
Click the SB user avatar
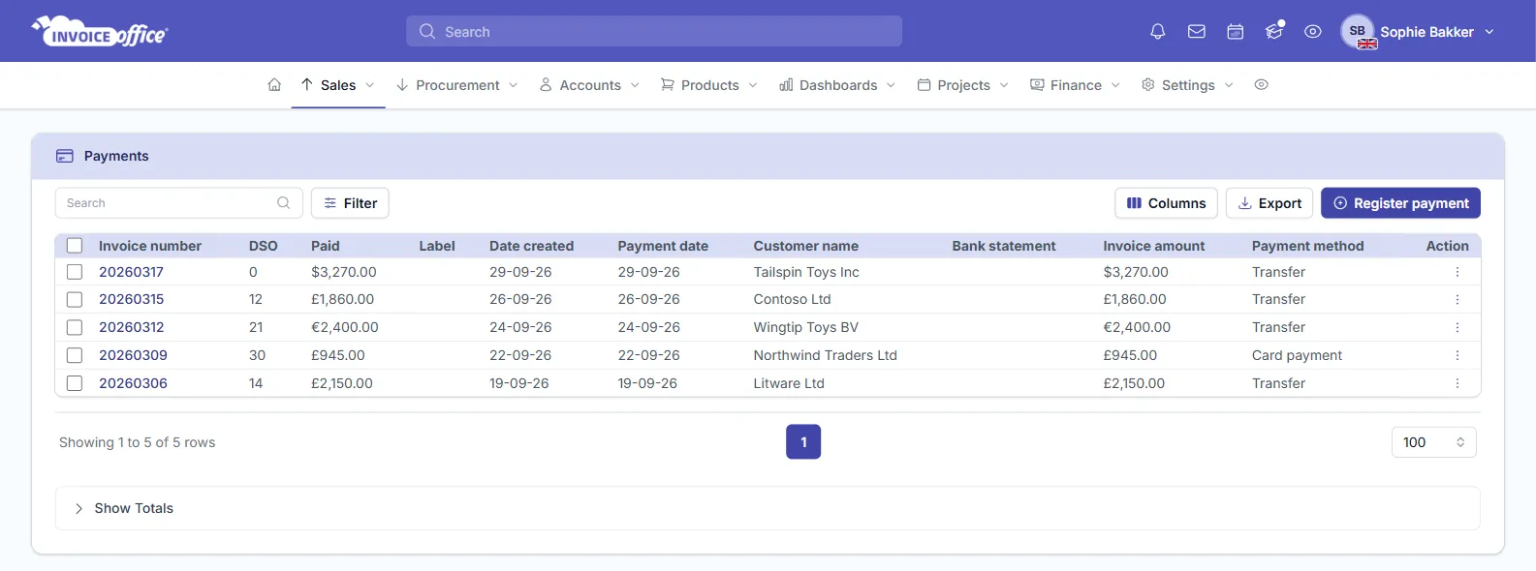[1358, 31]
